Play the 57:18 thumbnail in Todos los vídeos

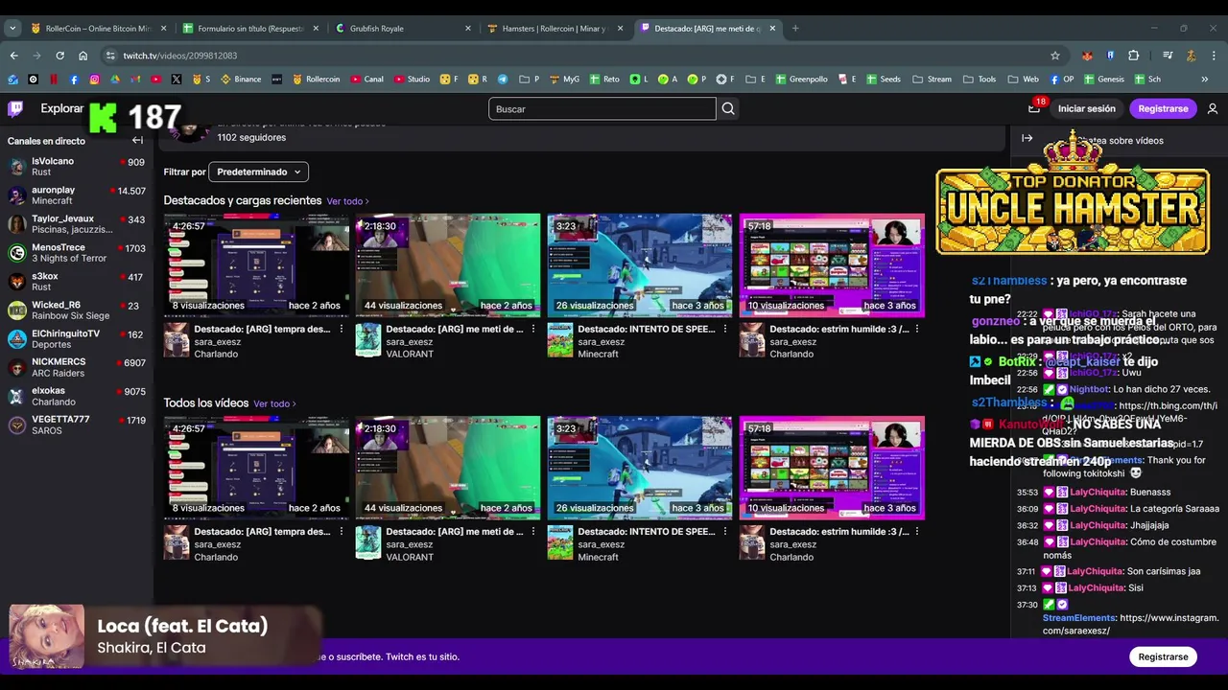(x=832, y=468)
